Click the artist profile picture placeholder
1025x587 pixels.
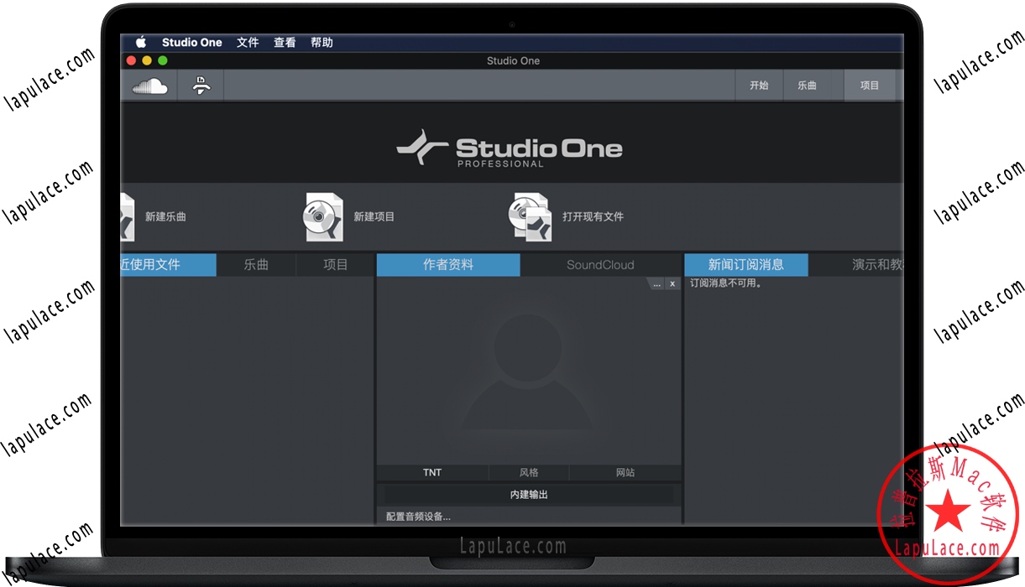528,369
